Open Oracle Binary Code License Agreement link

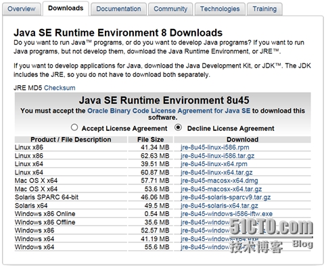pyautogui.click(x=168, y=111)
